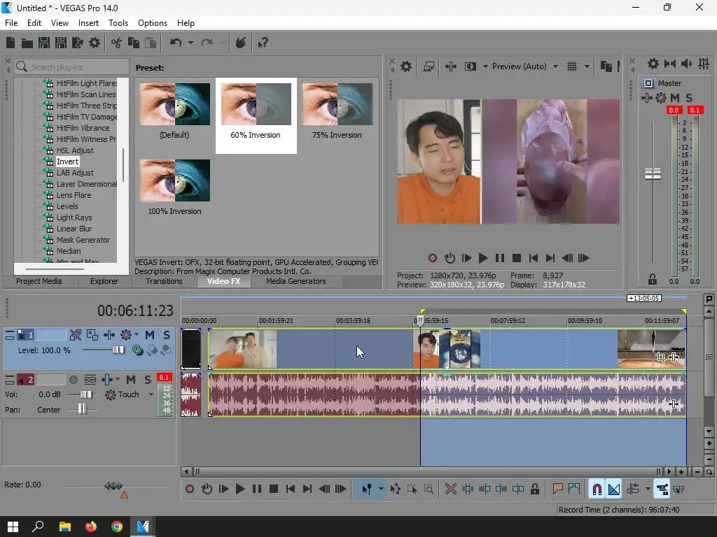The width and height of the screenshot is (717, 537).
Task: Switch to the Project Media tab
Action: click(39, 281)
